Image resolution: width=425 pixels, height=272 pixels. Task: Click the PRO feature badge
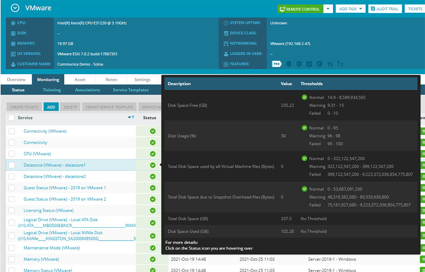pos(276,64)
